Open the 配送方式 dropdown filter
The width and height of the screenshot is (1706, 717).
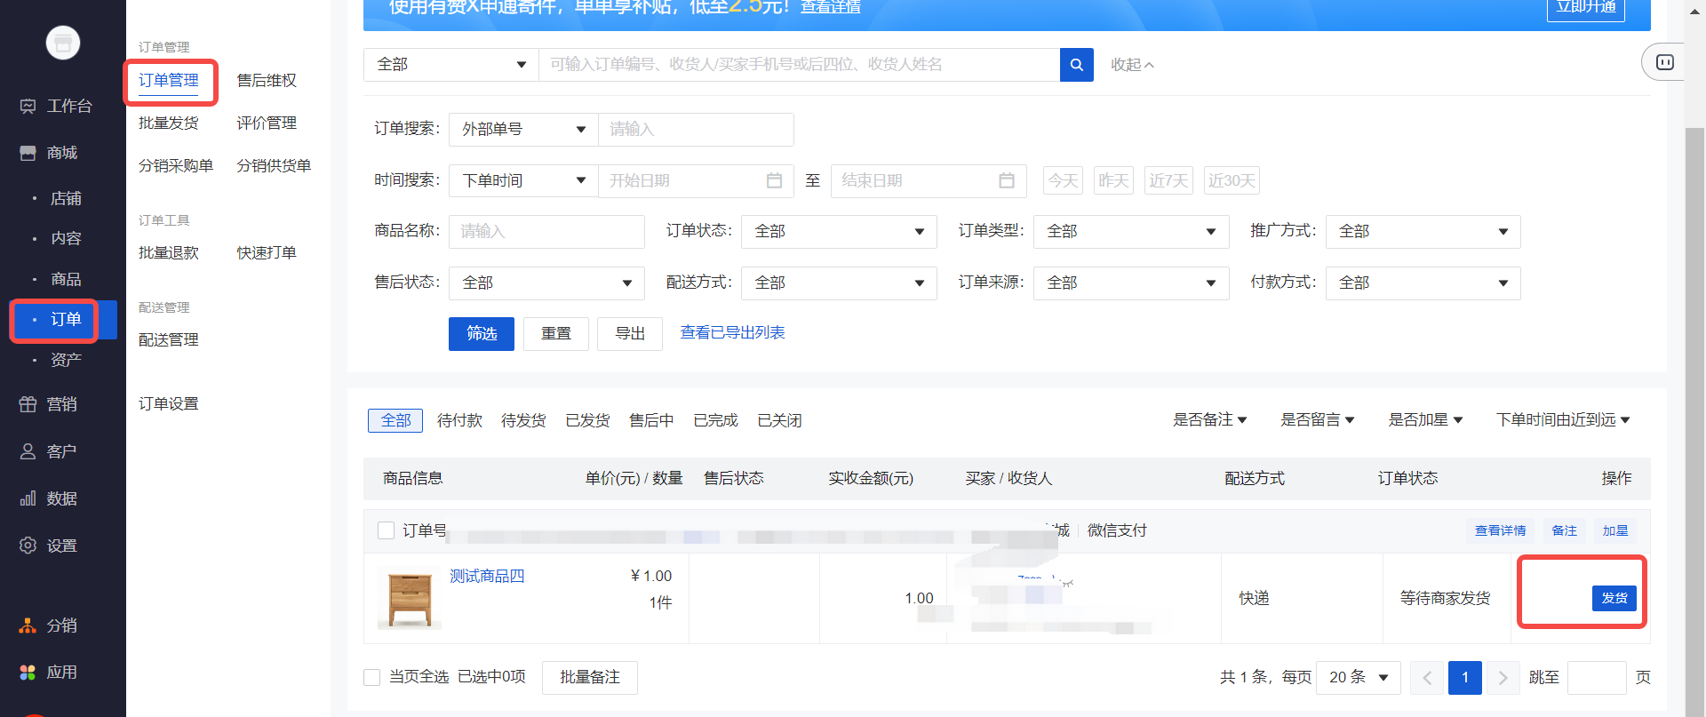[838, 283]
